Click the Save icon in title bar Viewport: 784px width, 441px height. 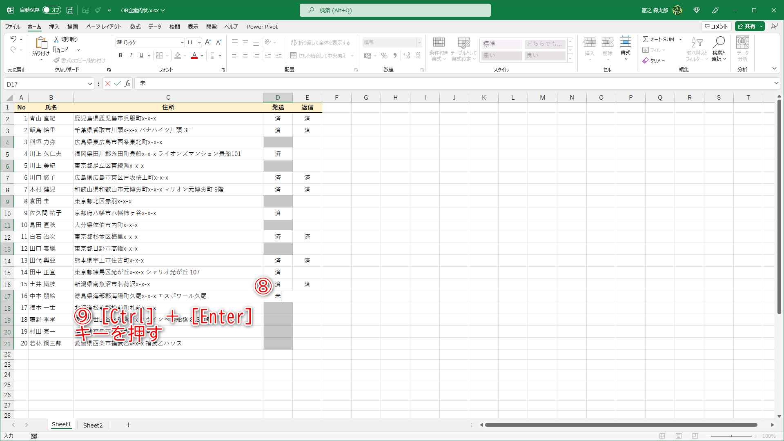[70, 10]
